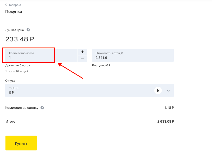Decrease lot quantity with minus button

point(82,59)
